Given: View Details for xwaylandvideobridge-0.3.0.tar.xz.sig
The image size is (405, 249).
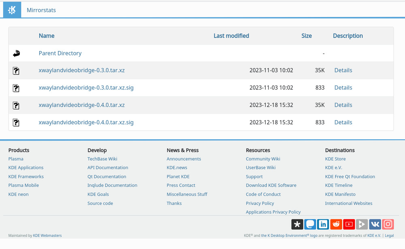Looking at the screenshot, I should [343, 87].
